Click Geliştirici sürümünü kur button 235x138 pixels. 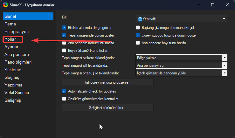[x=108, y=108]
